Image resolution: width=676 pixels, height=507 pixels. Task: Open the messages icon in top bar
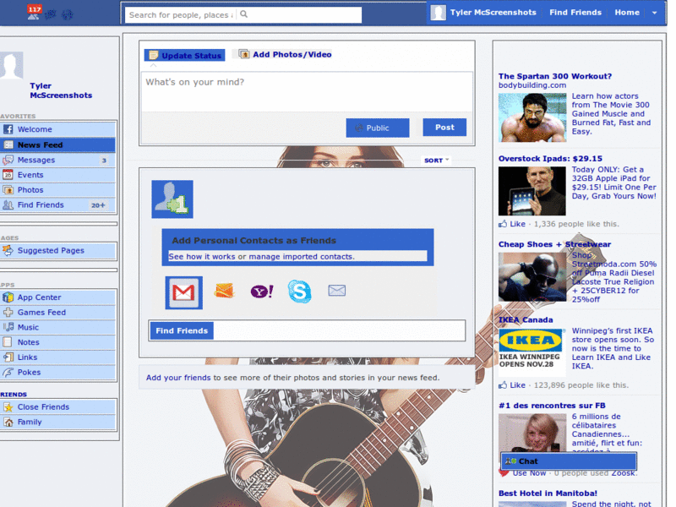coord(51,14)
